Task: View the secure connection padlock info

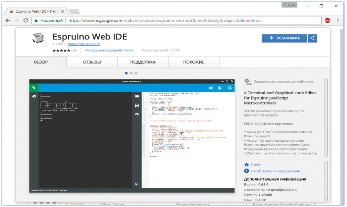Action: click(36, 20)
